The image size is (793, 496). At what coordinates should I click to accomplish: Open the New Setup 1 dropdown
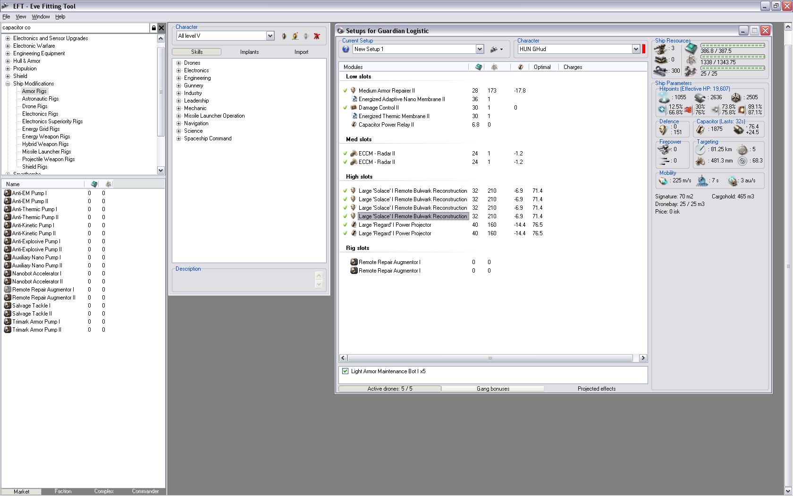(x=480, y=49)
